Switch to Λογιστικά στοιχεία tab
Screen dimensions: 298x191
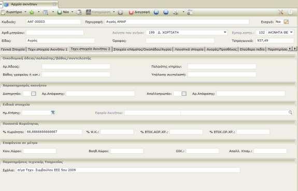pyautogui.click(x=189, y=49)
